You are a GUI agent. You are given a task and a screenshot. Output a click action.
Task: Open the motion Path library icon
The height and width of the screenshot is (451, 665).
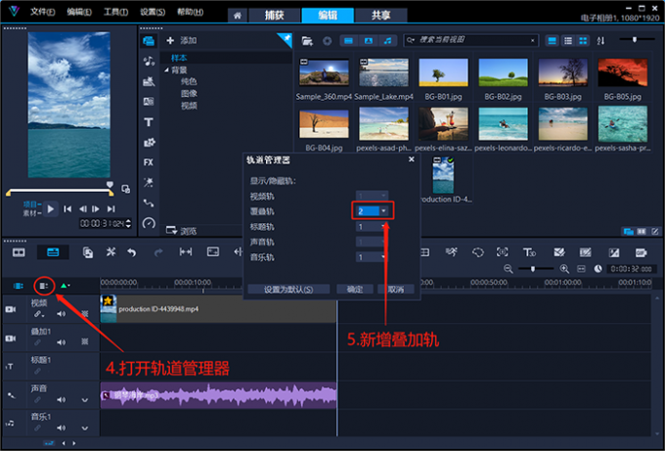pos(149,203)
